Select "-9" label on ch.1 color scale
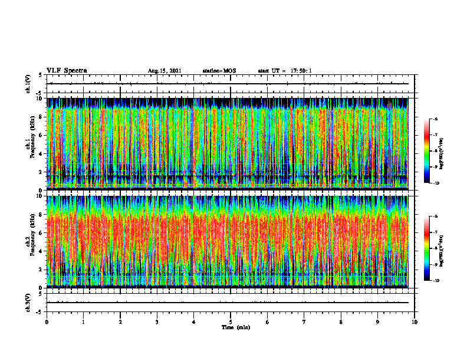The image size is (467, 361). pyautogui.click(x=435, y=167)
